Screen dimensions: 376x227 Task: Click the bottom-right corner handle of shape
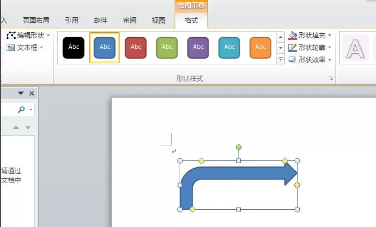coord(297,210)
